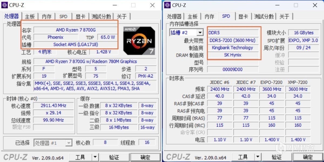
Task: Switch to 处理器 tab in right window
Action: pyautogui.click(x=174, y=16)
